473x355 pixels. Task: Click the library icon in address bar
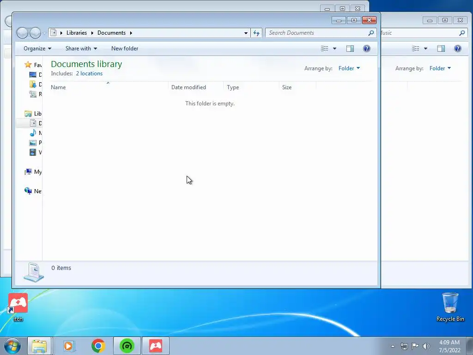pyautogui.click(x=54, y=33)
